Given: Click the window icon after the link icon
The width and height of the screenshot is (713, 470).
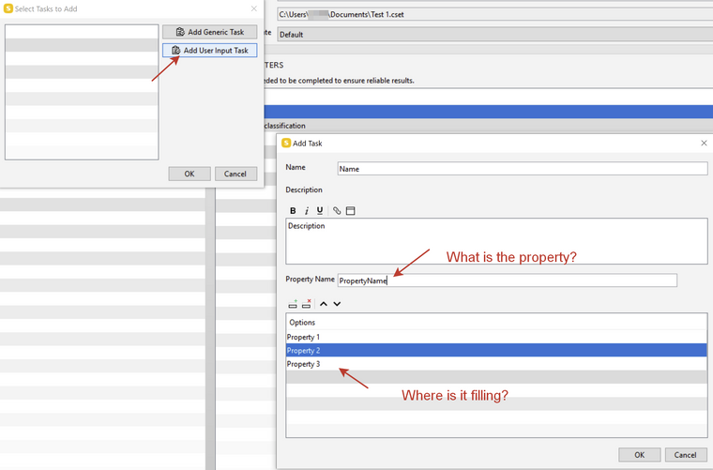Looking at the screenshot, I should (350, 210).
